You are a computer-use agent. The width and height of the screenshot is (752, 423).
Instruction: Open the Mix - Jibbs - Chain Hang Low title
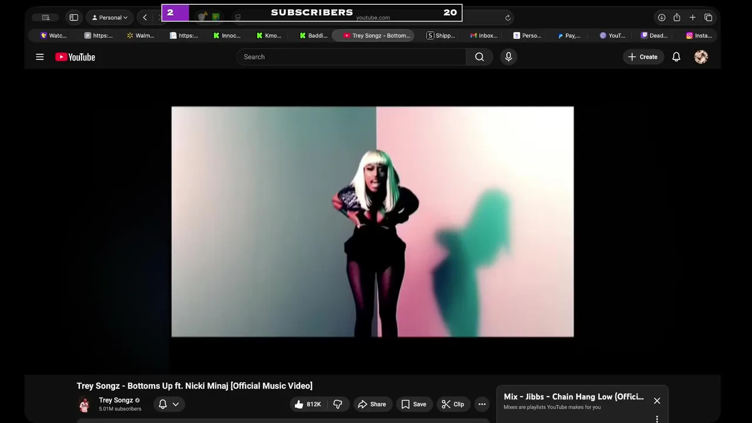(x=573, y=397)
